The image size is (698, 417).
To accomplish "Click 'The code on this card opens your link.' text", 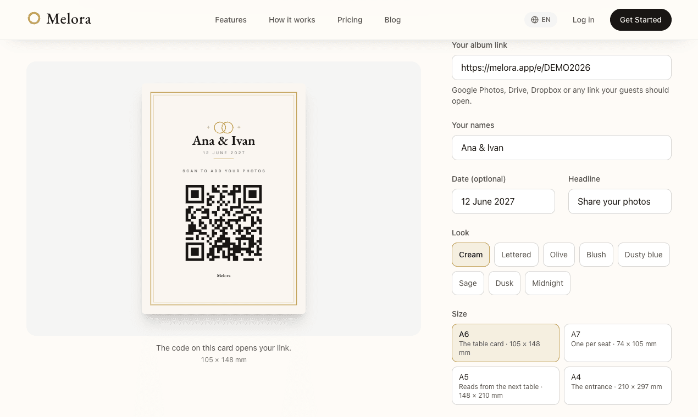I will [x=224, y=348].
